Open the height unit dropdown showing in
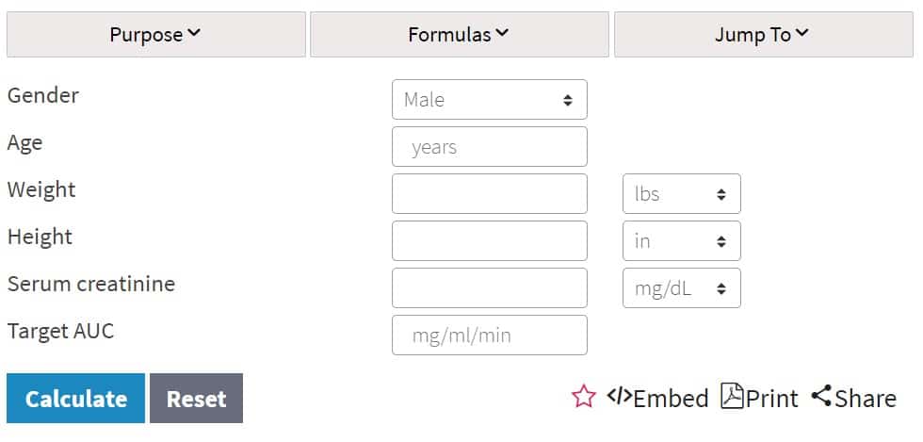This screenshot has height=442, width=923. (x=682, y=241)
